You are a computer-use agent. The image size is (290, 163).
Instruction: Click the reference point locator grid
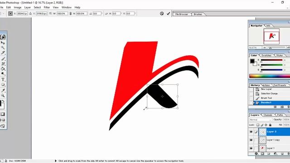click(x=10, y=14)
